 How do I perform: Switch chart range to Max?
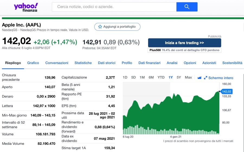click(x=188, y=77)
